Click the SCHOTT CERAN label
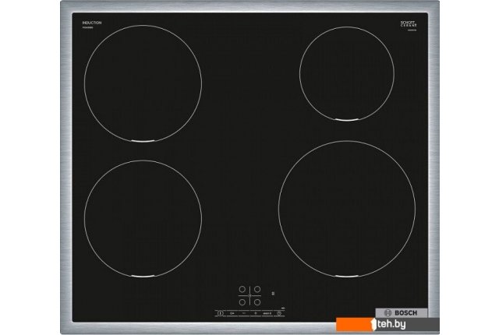 click(399, 25)
